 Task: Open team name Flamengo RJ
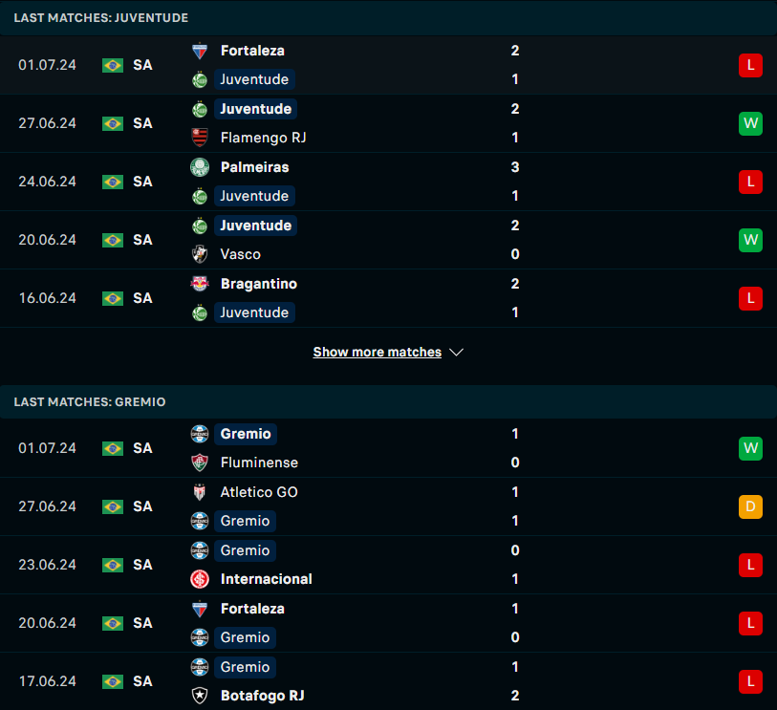click(x=263, y=138)
